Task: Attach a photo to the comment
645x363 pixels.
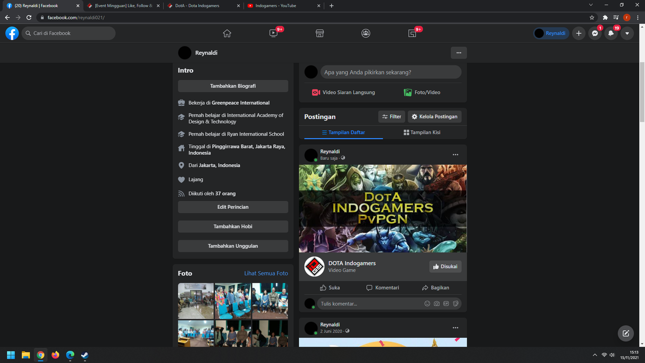Action: pos(436,304)
